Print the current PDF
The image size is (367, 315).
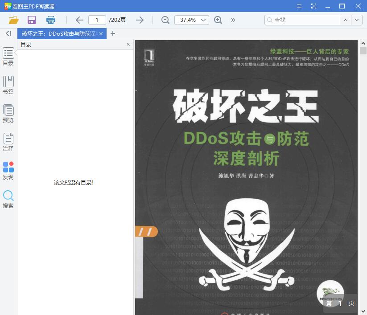[50, 20]
